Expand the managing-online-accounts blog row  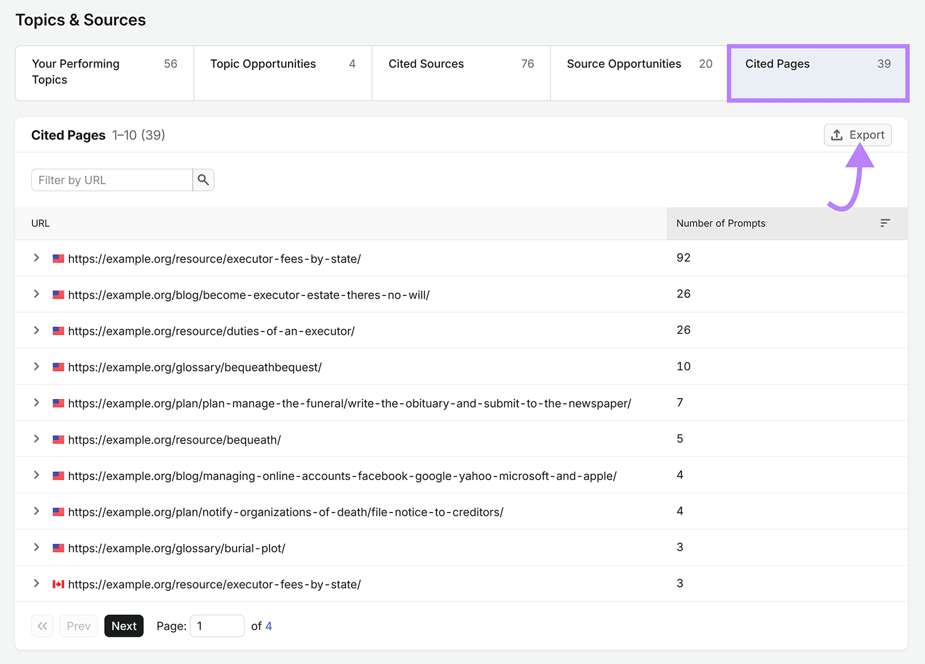[36, 475]
